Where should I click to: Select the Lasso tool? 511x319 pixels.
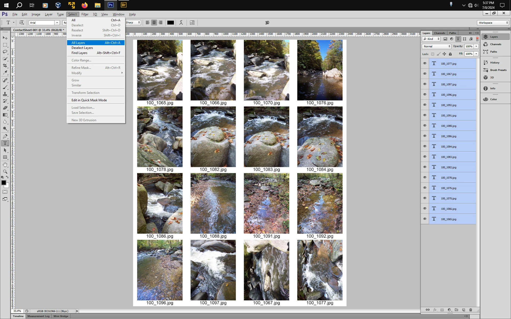(5, 52)
